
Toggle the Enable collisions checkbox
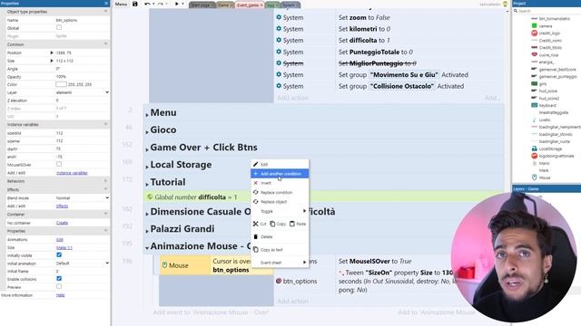click(x=59, y=278)
